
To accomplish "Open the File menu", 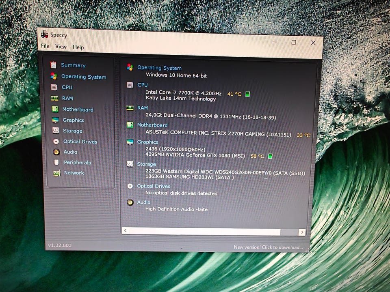I will coord(45,46).
